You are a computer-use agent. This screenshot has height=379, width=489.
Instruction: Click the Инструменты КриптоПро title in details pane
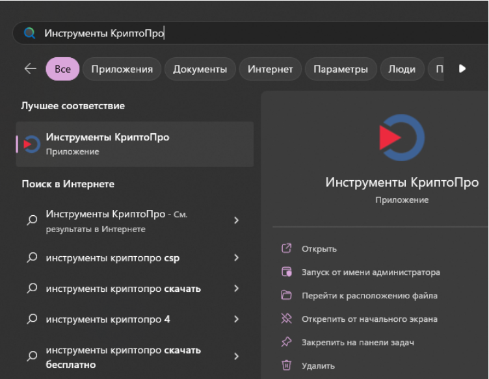pos(402,182)
